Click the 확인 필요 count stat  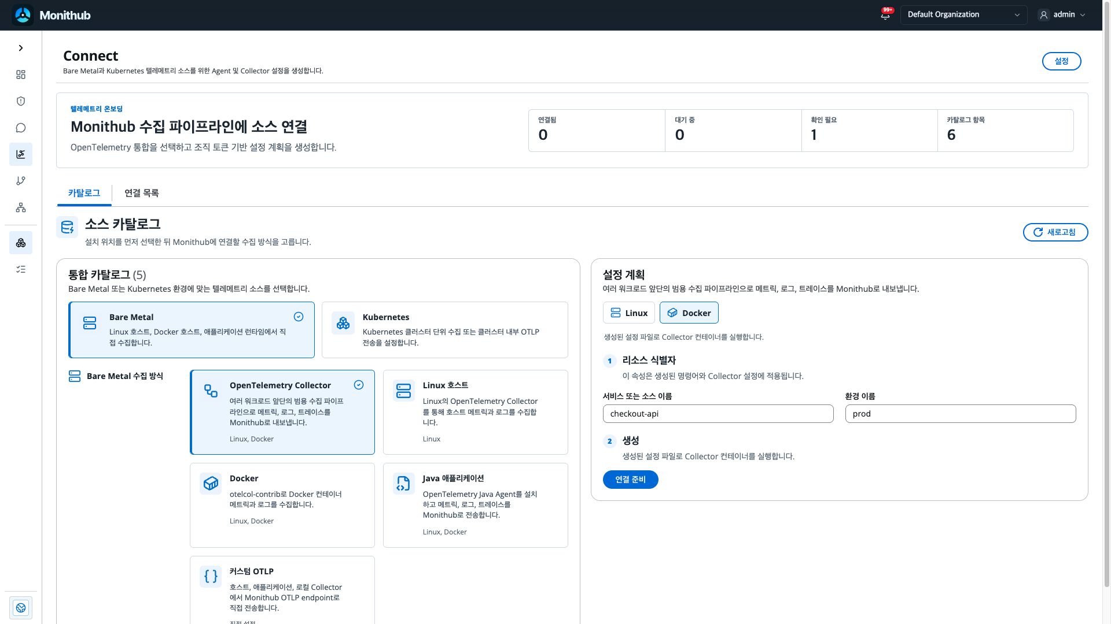pos(869,131)
